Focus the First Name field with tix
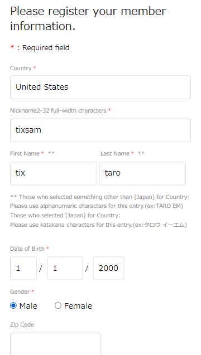The height and width of the screenshot is (355, 201). 54,173
